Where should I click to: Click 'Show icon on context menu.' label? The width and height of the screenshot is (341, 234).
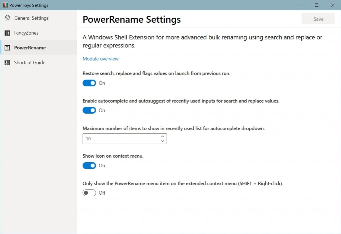[x=113, y=156]
